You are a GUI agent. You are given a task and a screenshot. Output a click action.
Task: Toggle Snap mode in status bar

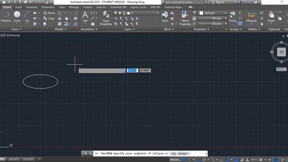point(189,160)
